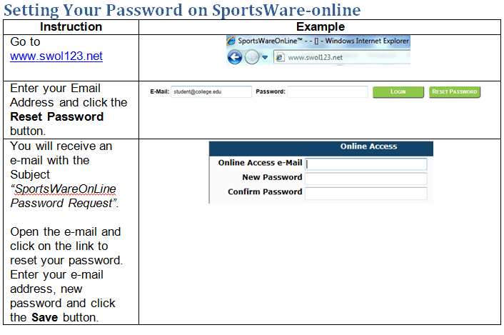
Task: Click the browser Forward arrow icon
Action: click(252, 58)
